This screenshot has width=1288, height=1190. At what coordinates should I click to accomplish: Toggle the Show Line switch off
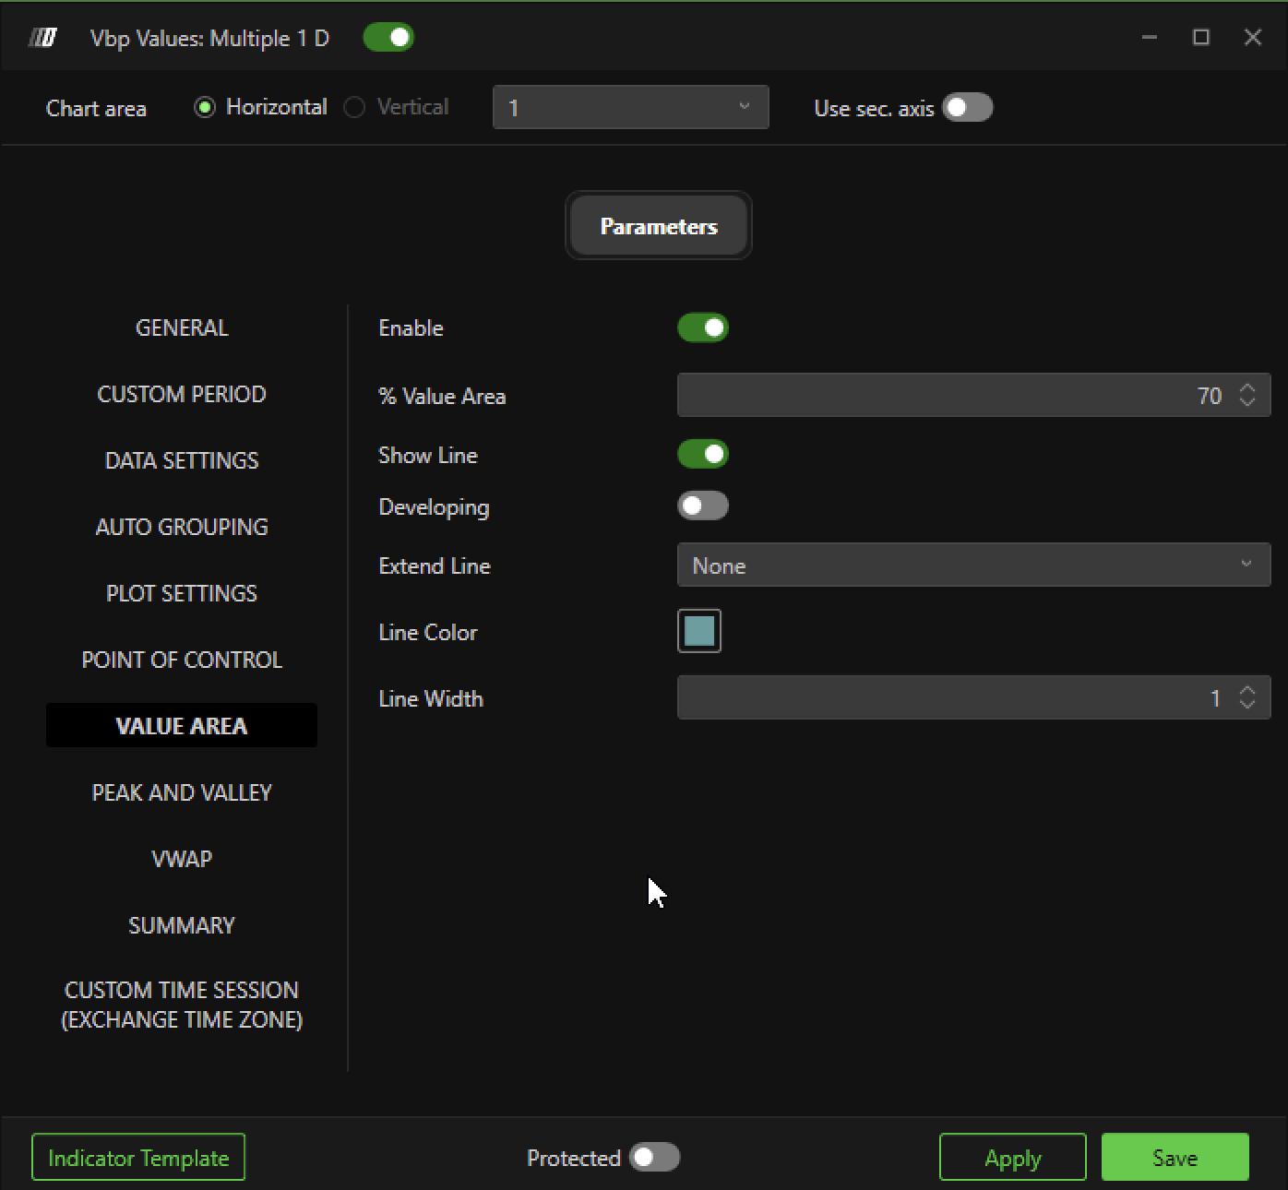[x=703, y=455]
